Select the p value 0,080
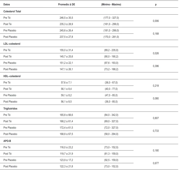The image size is (179, 170). 156,98
